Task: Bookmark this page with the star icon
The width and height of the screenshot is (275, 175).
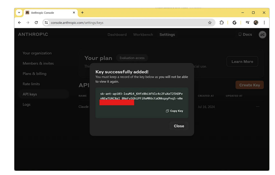Action: [210, 23]
